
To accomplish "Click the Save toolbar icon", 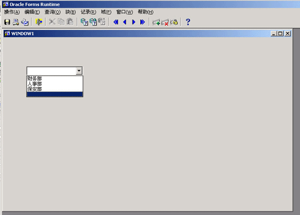I will click(7, 22).
